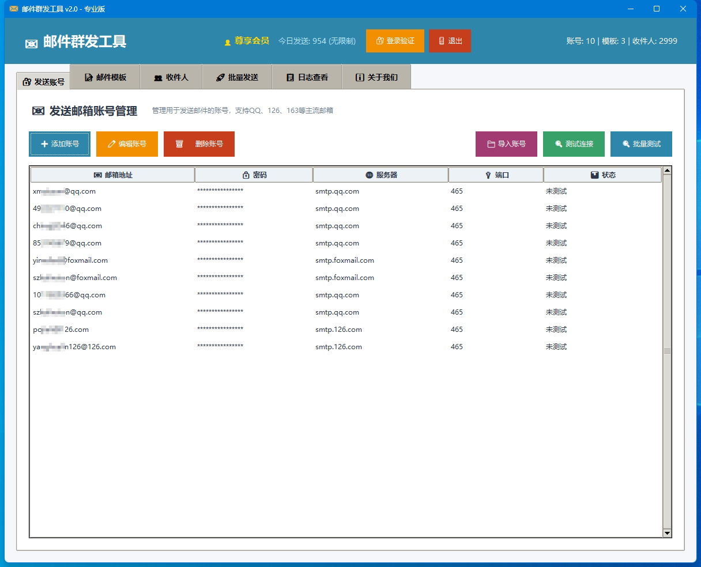The width and height of the screenshot is (701, 567).
Task: Click the plus icon on 添加账号
Action: (44, 144)
